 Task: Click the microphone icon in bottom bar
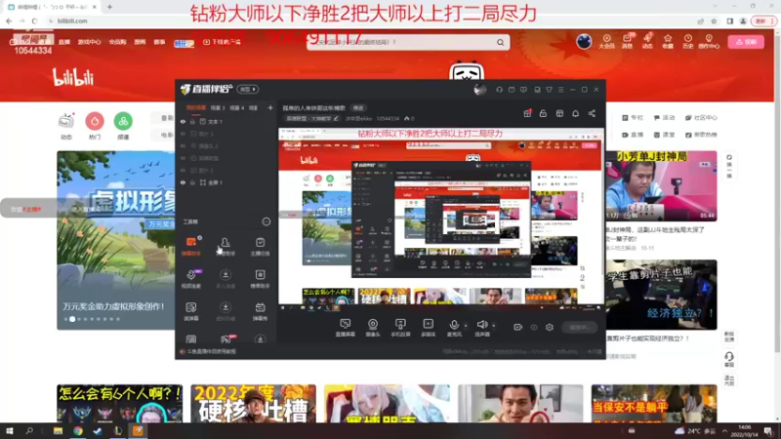(454, 327)
